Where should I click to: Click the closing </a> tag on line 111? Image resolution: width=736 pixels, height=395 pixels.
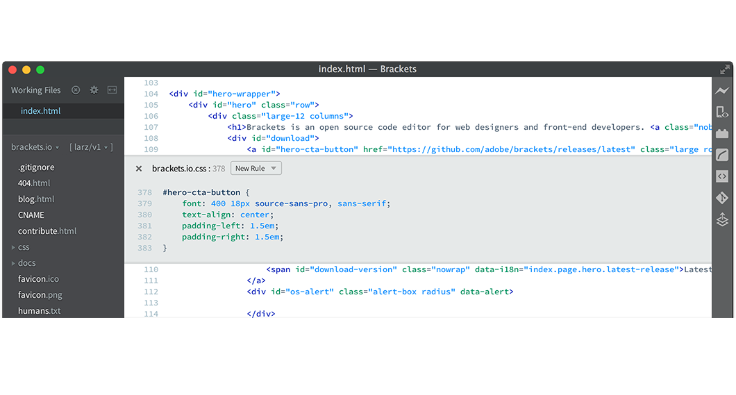(256, 280)
